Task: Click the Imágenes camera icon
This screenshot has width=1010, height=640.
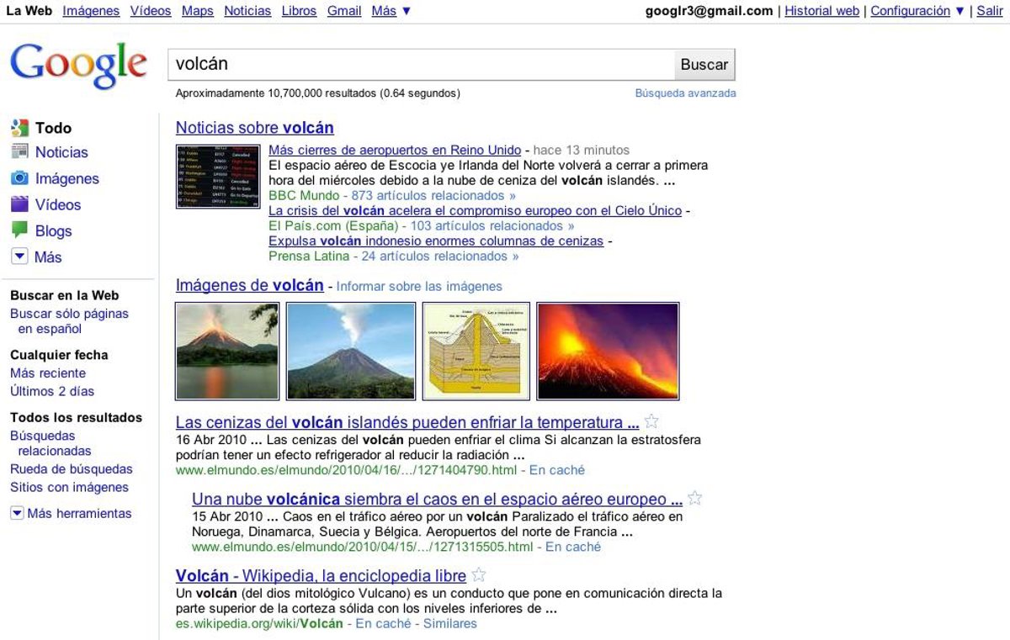Action: click(19, 178)
